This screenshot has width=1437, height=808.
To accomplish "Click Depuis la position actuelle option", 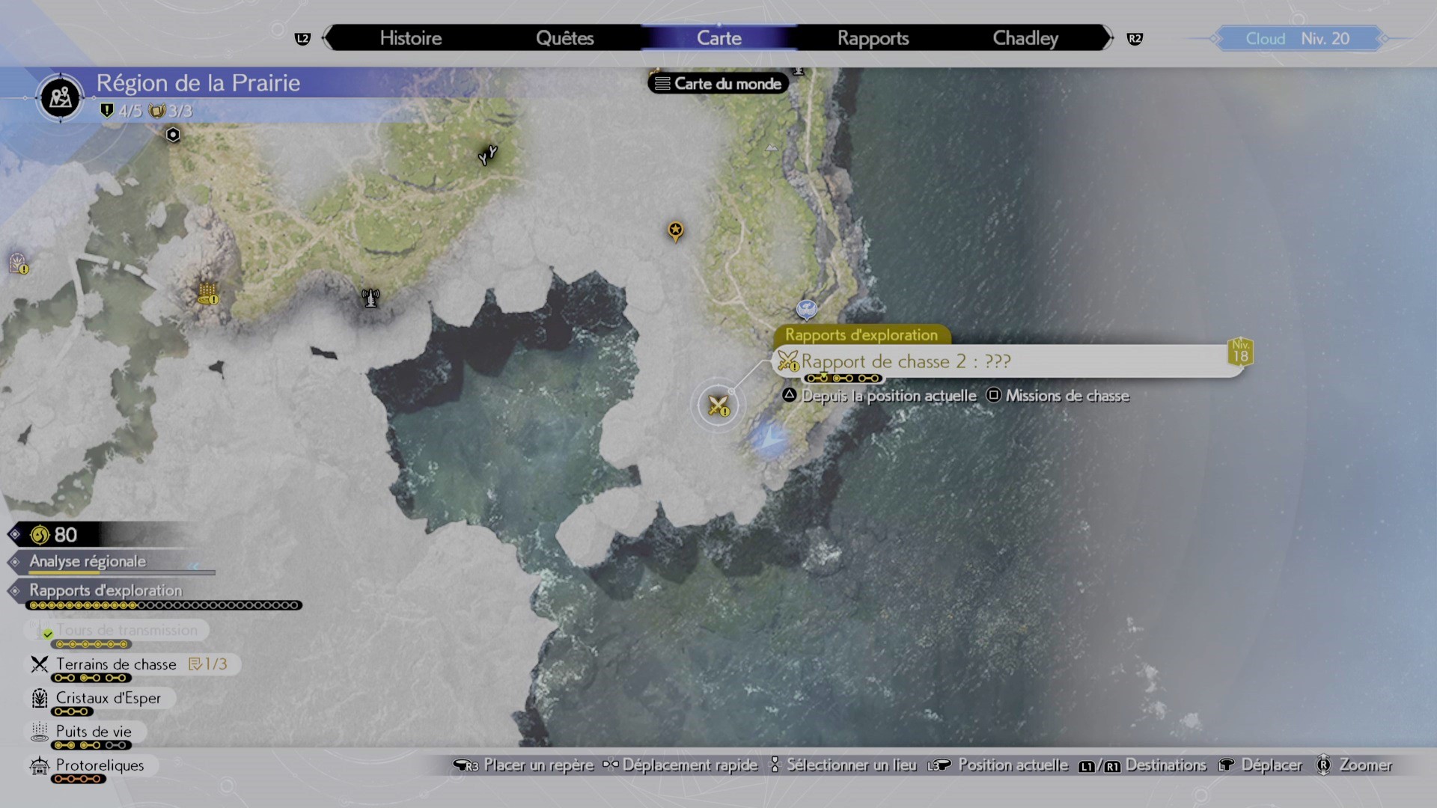I will click(x=888, y=396).
